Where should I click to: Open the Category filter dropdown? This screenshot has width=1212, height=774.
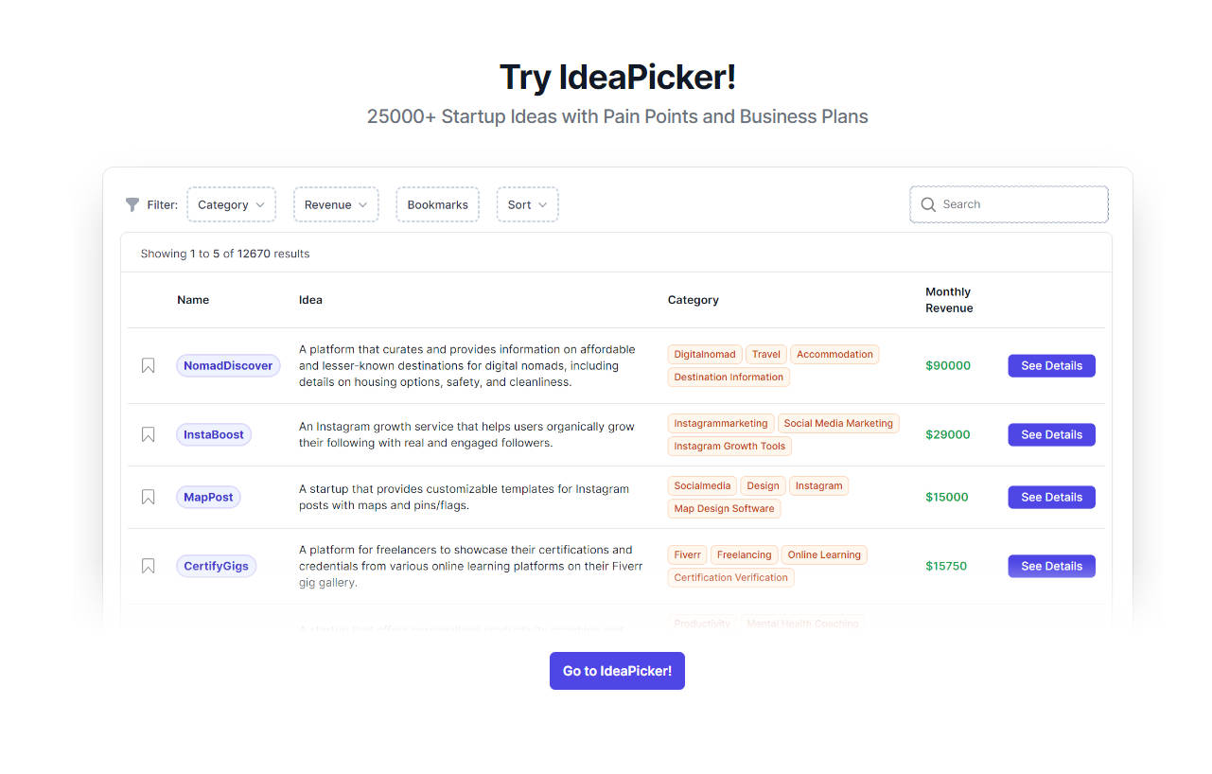[231, 204]
